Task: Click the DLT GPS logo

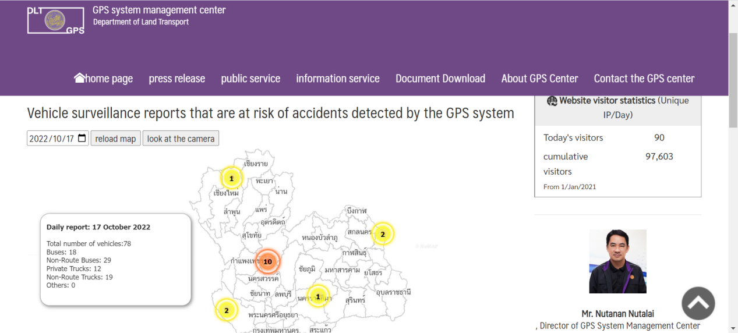Action: point(56,20)
